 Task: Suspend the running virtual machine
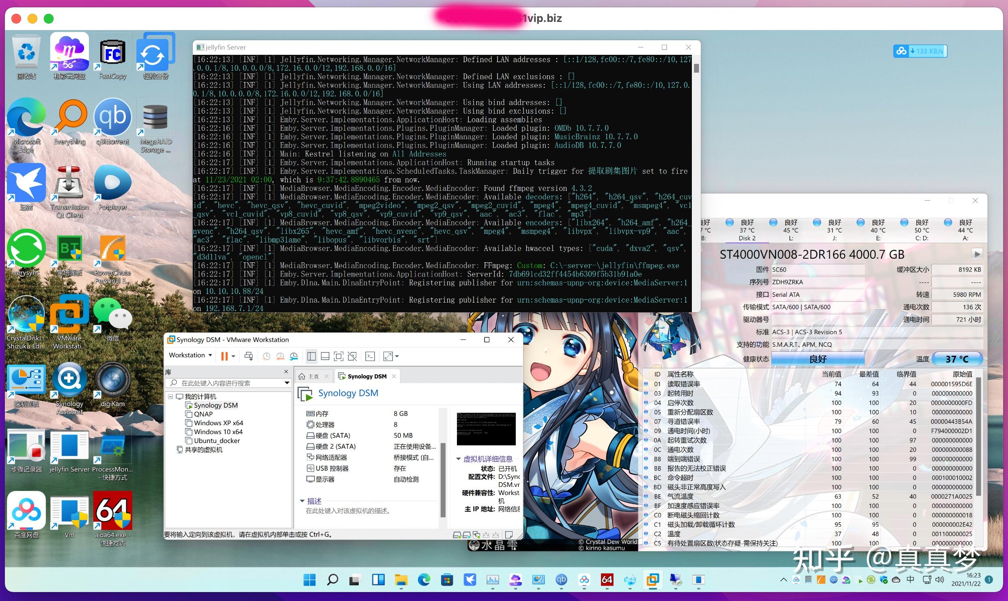tap(224, 356)
